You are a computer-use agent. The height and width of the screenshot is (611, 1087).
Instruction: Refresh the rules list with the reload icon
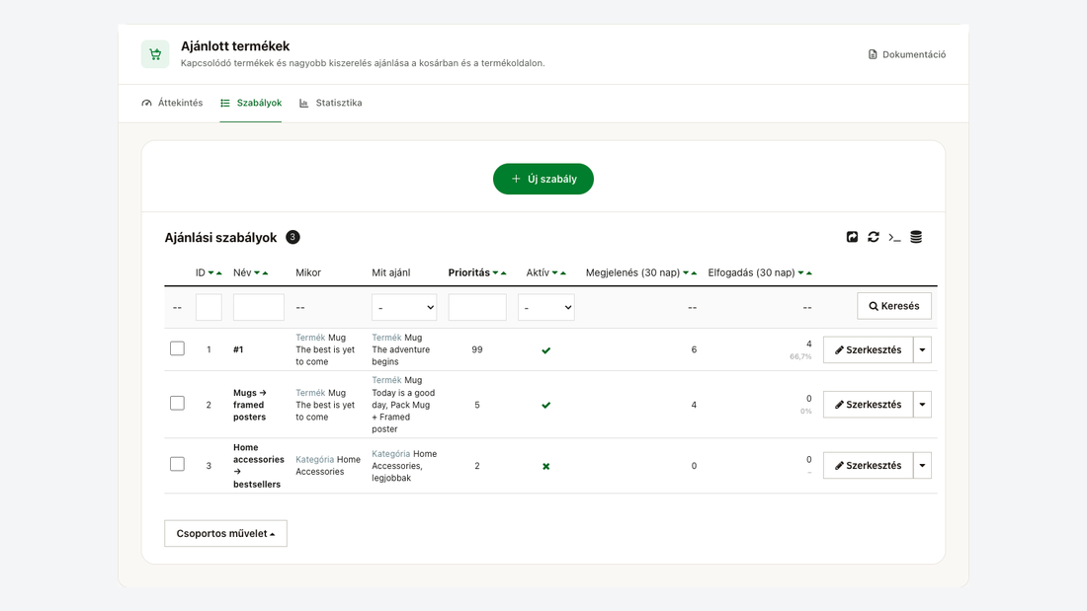coord(874,237)
